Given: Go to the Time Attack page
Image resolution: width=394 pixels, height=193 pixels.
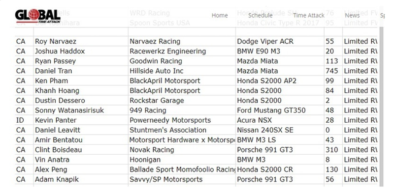Looking at the screenshot, I should point(309,16).
